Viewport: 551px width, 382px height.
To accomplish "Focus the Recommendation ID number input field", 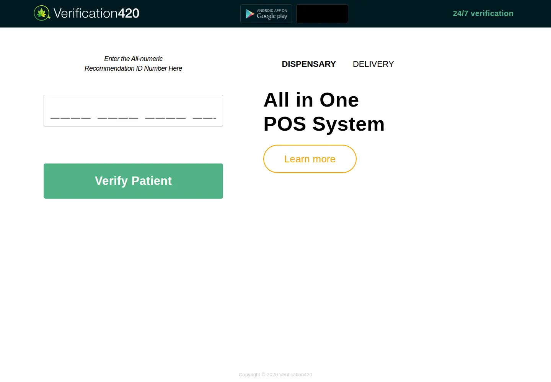I will 133,110.
